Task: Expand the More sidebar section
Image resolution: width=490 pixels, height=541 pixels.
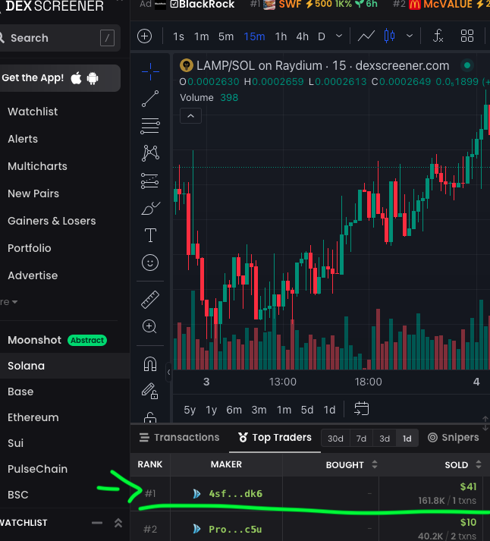Action: pyautogui.click(x=9, y=302)
